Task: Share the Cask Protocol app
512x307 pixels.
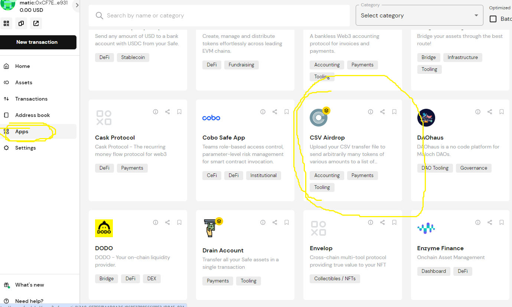Action: [167, 112]
